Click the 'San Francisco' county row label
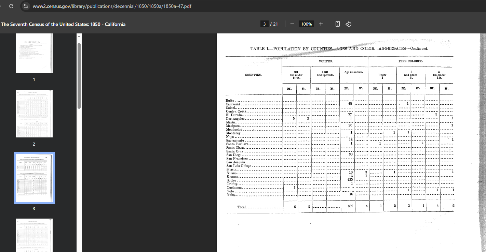 pos(237,159)
